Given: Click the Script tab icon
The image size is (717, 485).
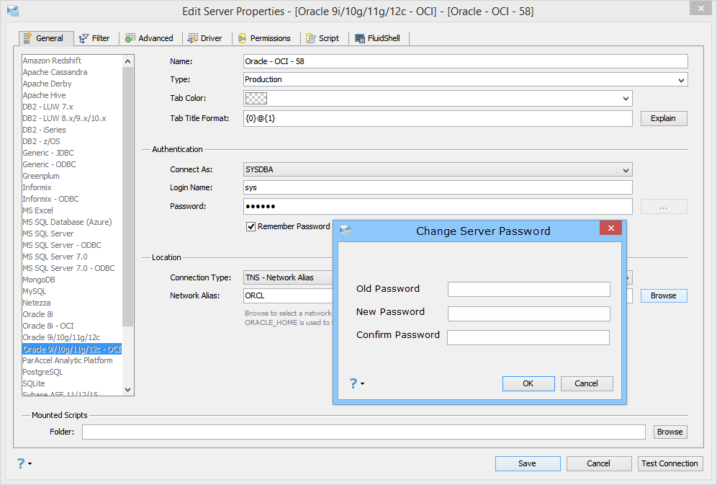Looking at the screenshot, I should point(311,38).
